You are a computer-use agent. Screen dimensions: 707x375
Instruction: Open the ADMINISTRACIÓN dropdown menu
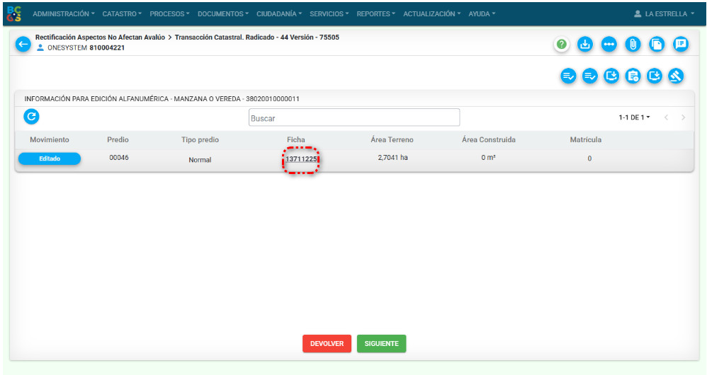click(64, 14)
